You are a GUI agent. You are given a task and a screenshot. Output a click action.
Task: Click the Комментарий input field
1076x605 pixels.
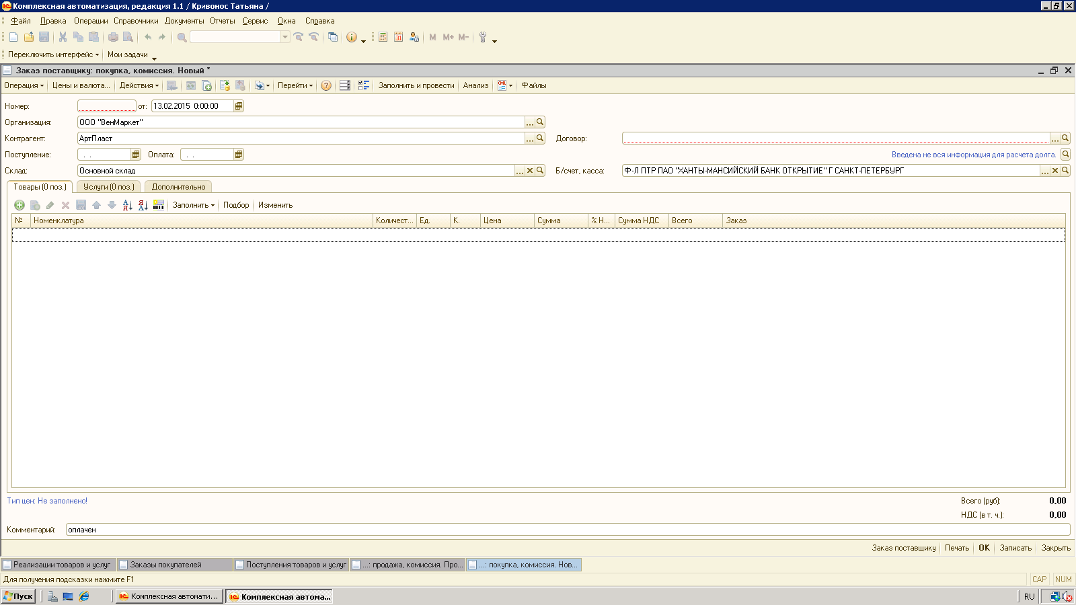point(565,530)
